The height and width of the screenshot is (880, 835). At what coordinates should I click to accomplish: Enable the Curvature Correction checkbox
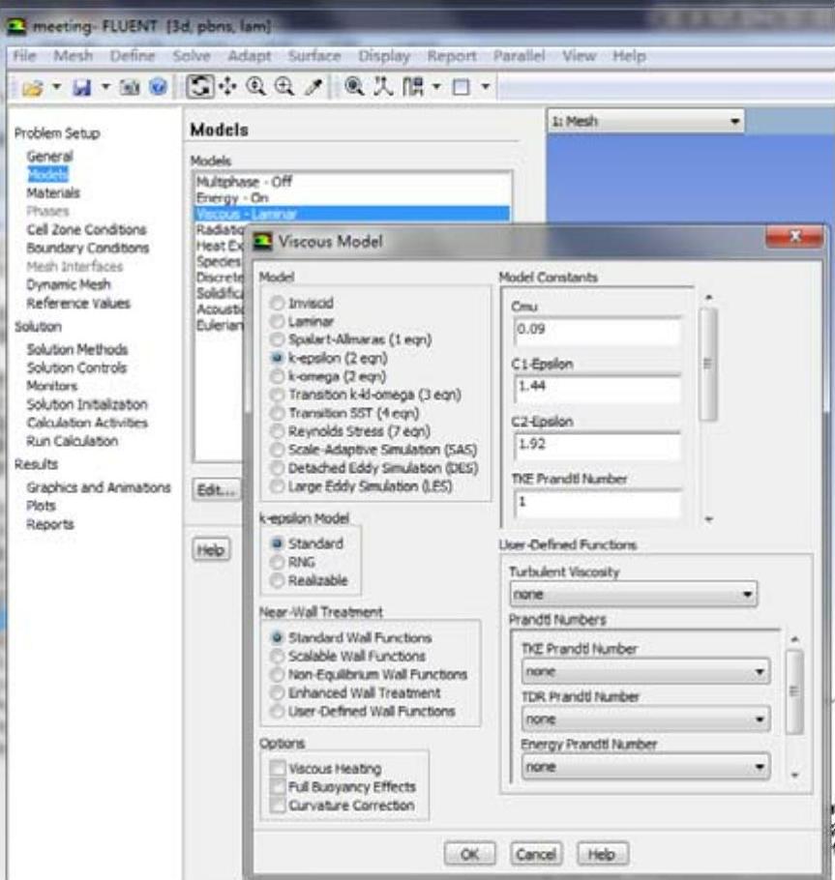click(x=279, y=806)
